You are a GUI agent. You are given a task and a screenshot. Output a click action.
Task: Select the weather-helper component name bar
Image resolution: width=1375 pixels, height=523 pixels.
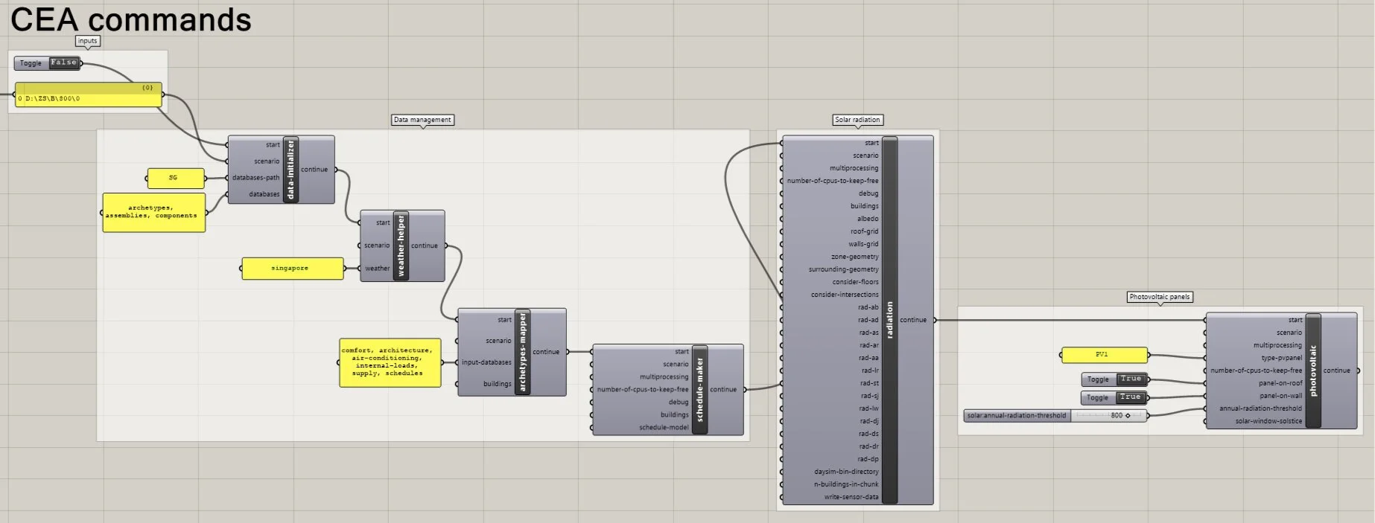(401, 246)
